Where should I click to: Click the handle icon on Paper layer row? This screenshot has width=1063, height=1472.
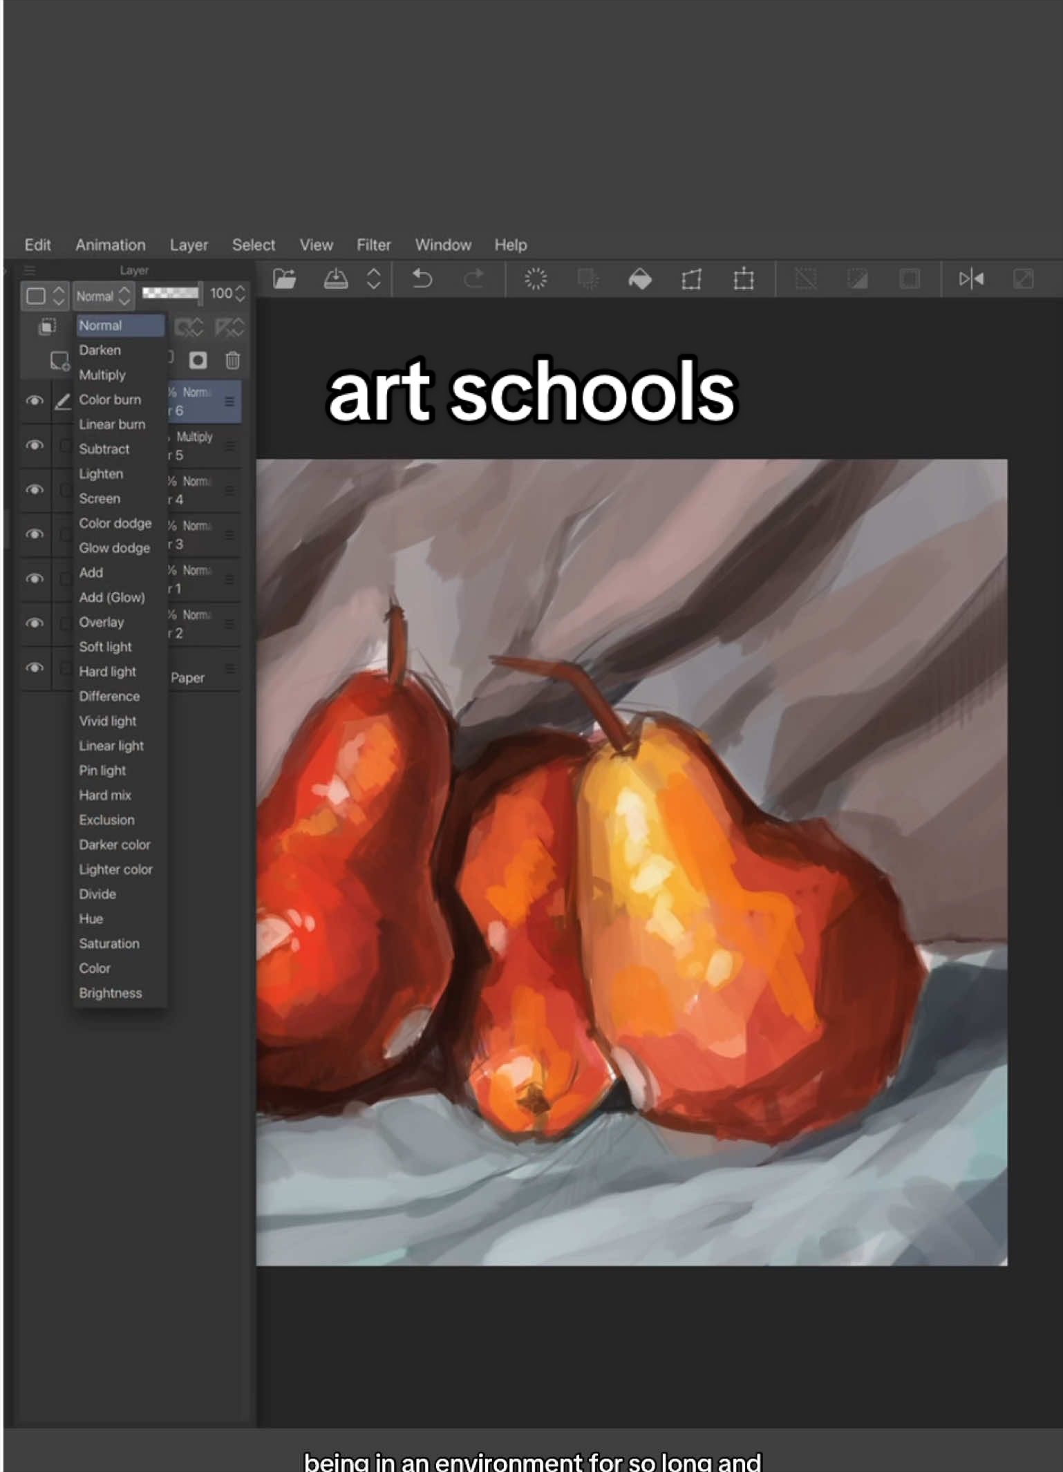pyautogui.click(x=229, y=668)
